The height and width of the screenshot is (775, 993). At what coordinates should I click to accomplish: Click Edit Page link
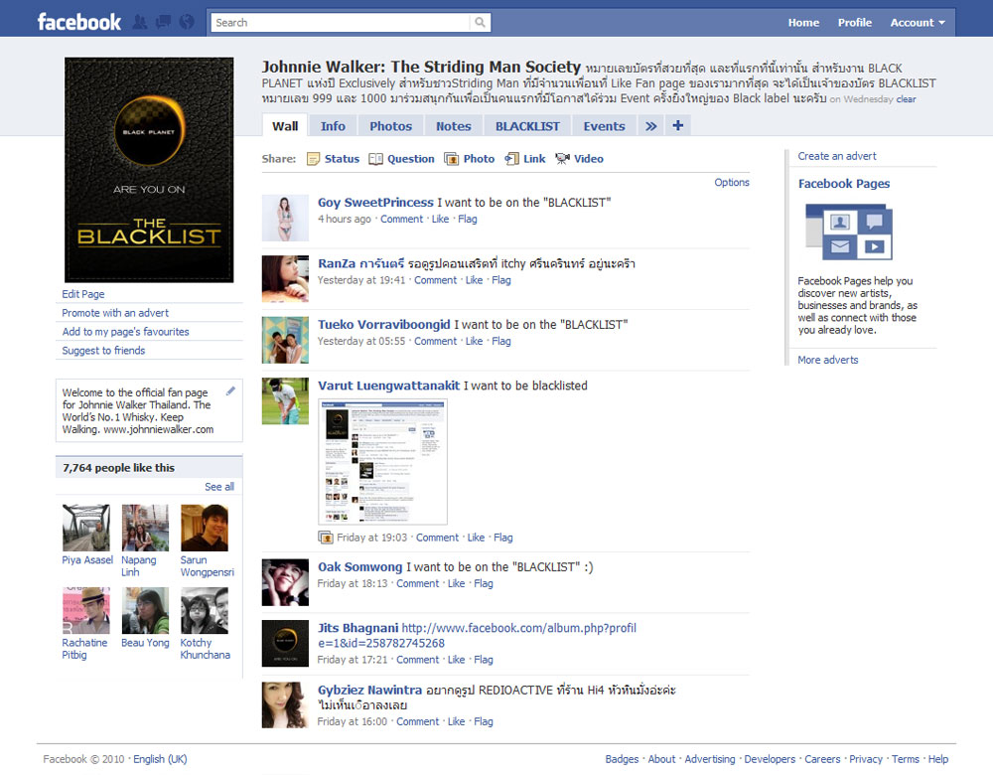click(x=83, y=294)
